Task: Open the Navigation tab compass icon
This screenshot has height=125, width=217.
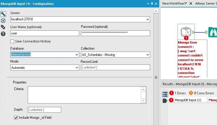Action: tap(3, 21)
